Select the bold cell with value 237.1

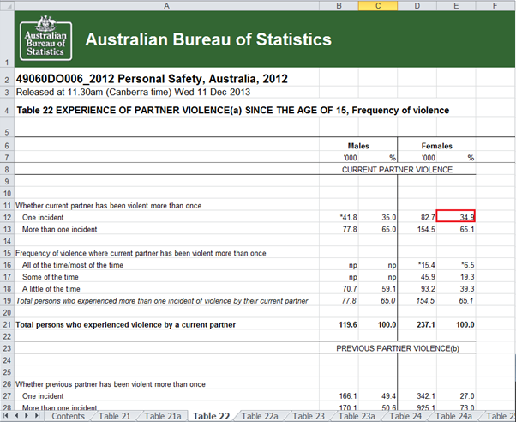coord(417,324)
